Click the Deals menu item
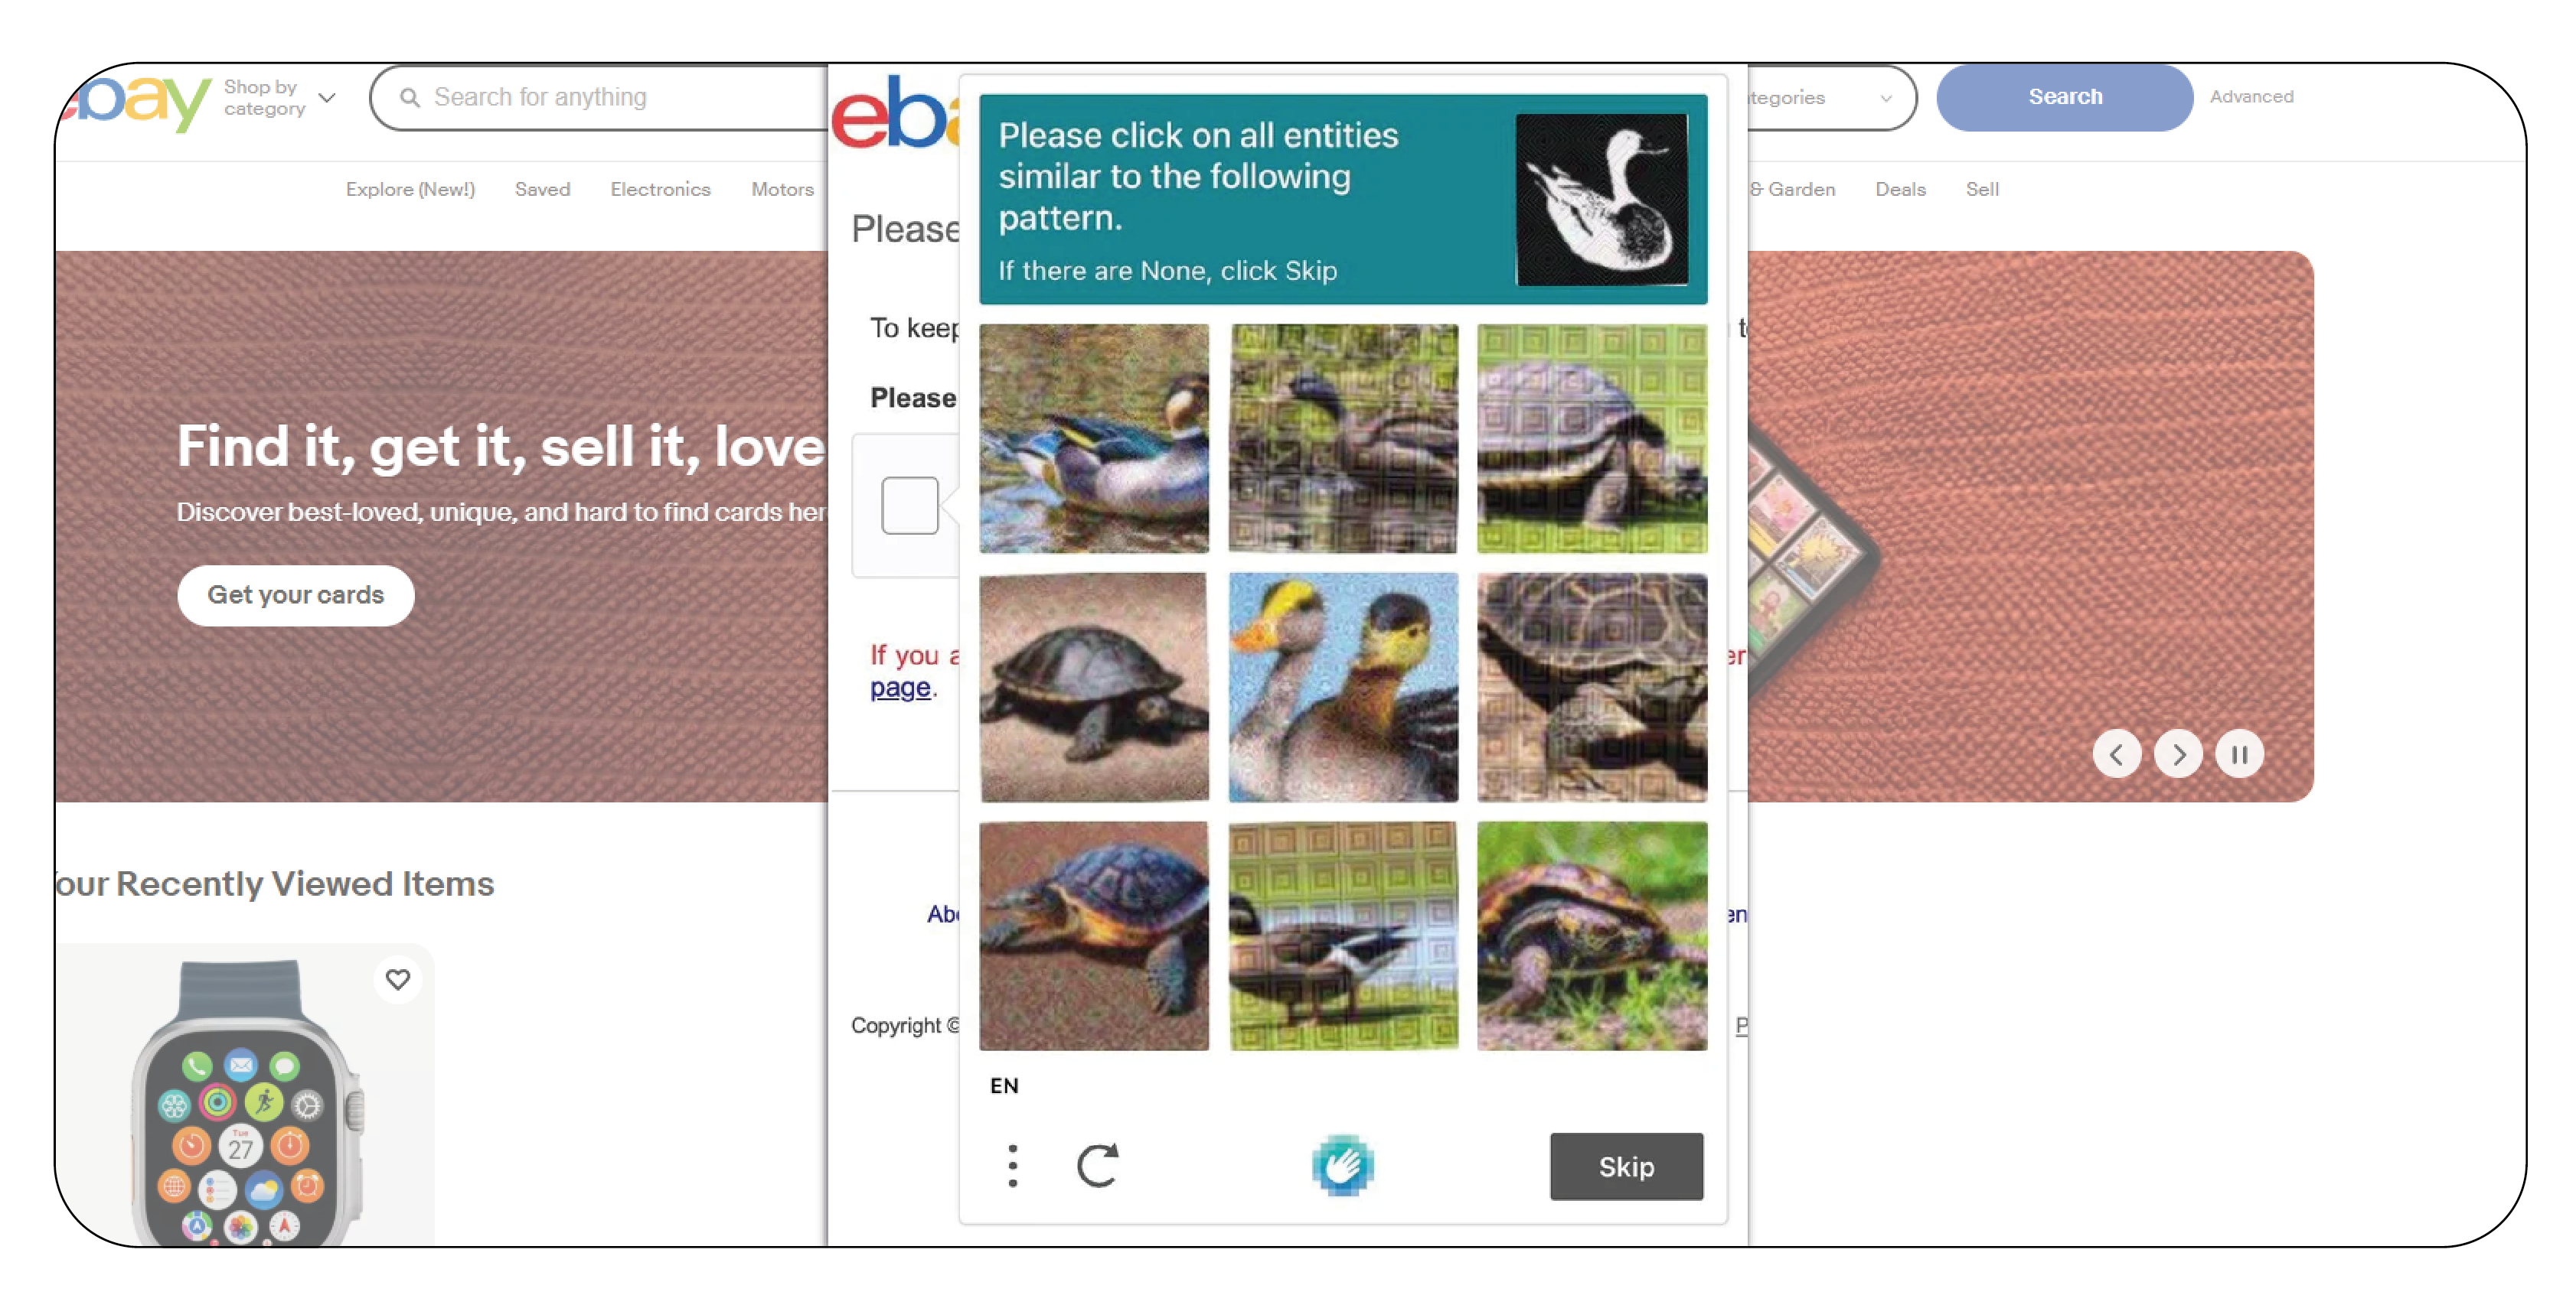This screenshot has height=1295, width=2576. [1899, 190]
